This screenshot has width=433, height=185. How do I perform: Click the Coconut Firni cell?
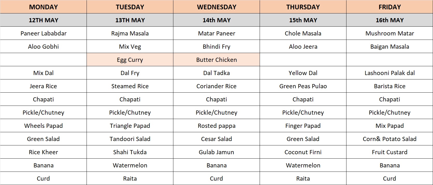pos(303,152)
